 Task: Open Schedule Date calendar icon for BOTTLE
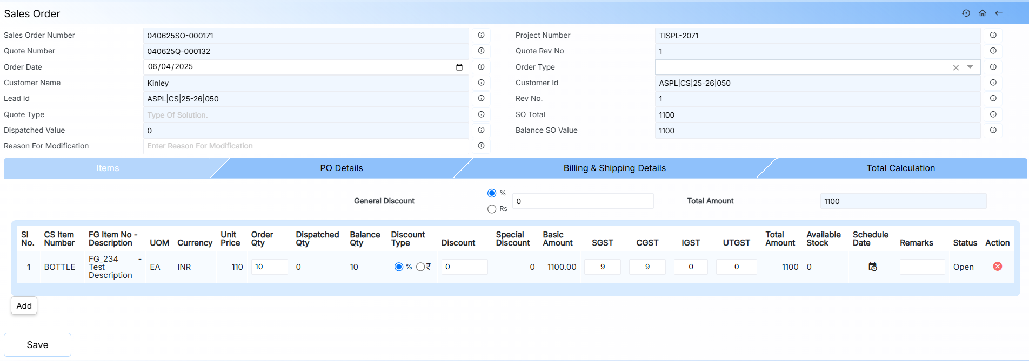(x=872, y=267)
